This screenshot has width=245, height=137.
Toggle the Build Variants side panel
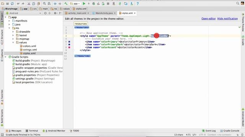pyautogui.click(x=2, y=118)
